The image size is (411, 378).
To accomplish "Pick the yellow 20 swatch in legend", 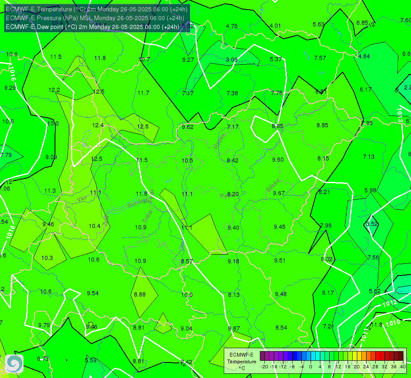I will pos(355,356).
